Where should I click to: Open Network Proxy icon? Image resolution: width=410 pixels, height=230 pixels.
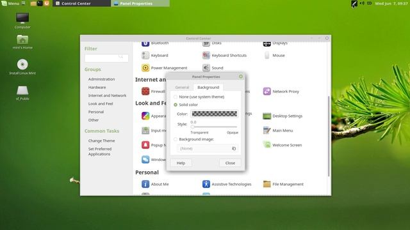click(266, 91)
